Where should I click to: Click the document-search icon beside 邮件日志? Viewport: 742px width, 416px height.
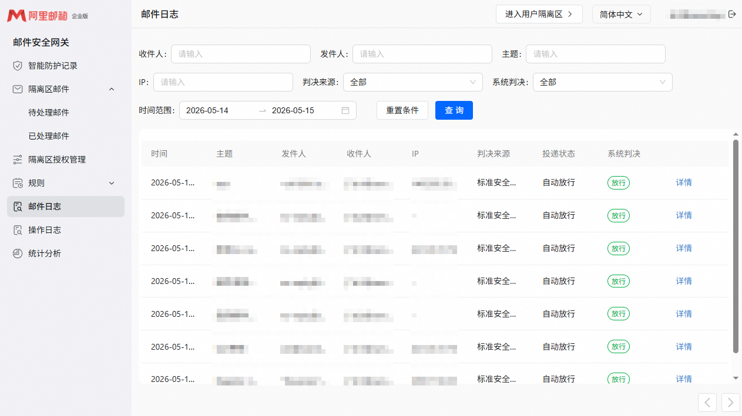(18, 207)
